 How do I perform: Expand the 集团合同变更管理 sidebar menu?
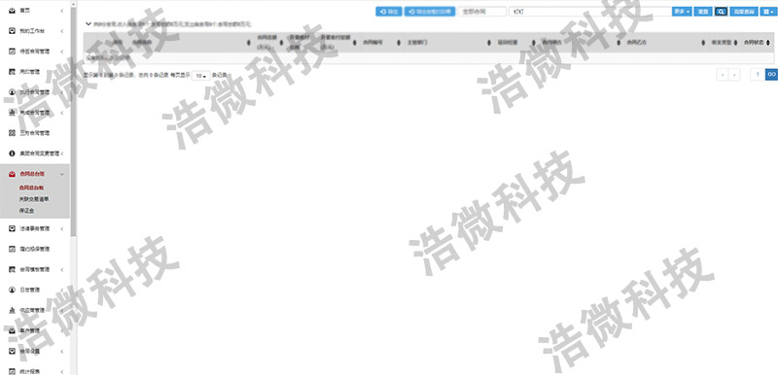pyautogui.click(x=61, y=153)
